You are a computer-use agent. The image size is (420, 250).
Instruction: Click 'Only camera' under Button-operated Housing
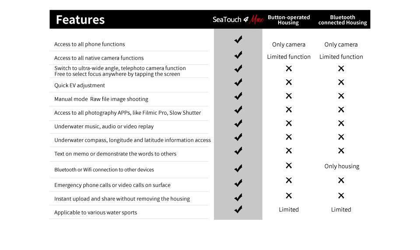(x=289, y=45)
